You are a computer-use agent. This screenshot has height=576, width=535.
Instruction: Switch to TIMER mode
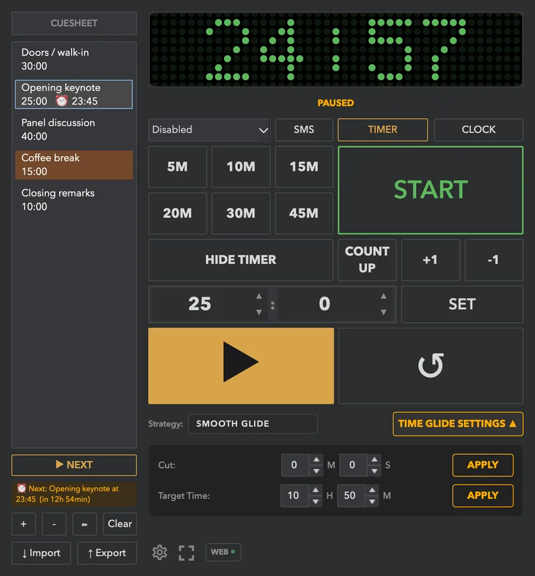[x=383, y=129]
